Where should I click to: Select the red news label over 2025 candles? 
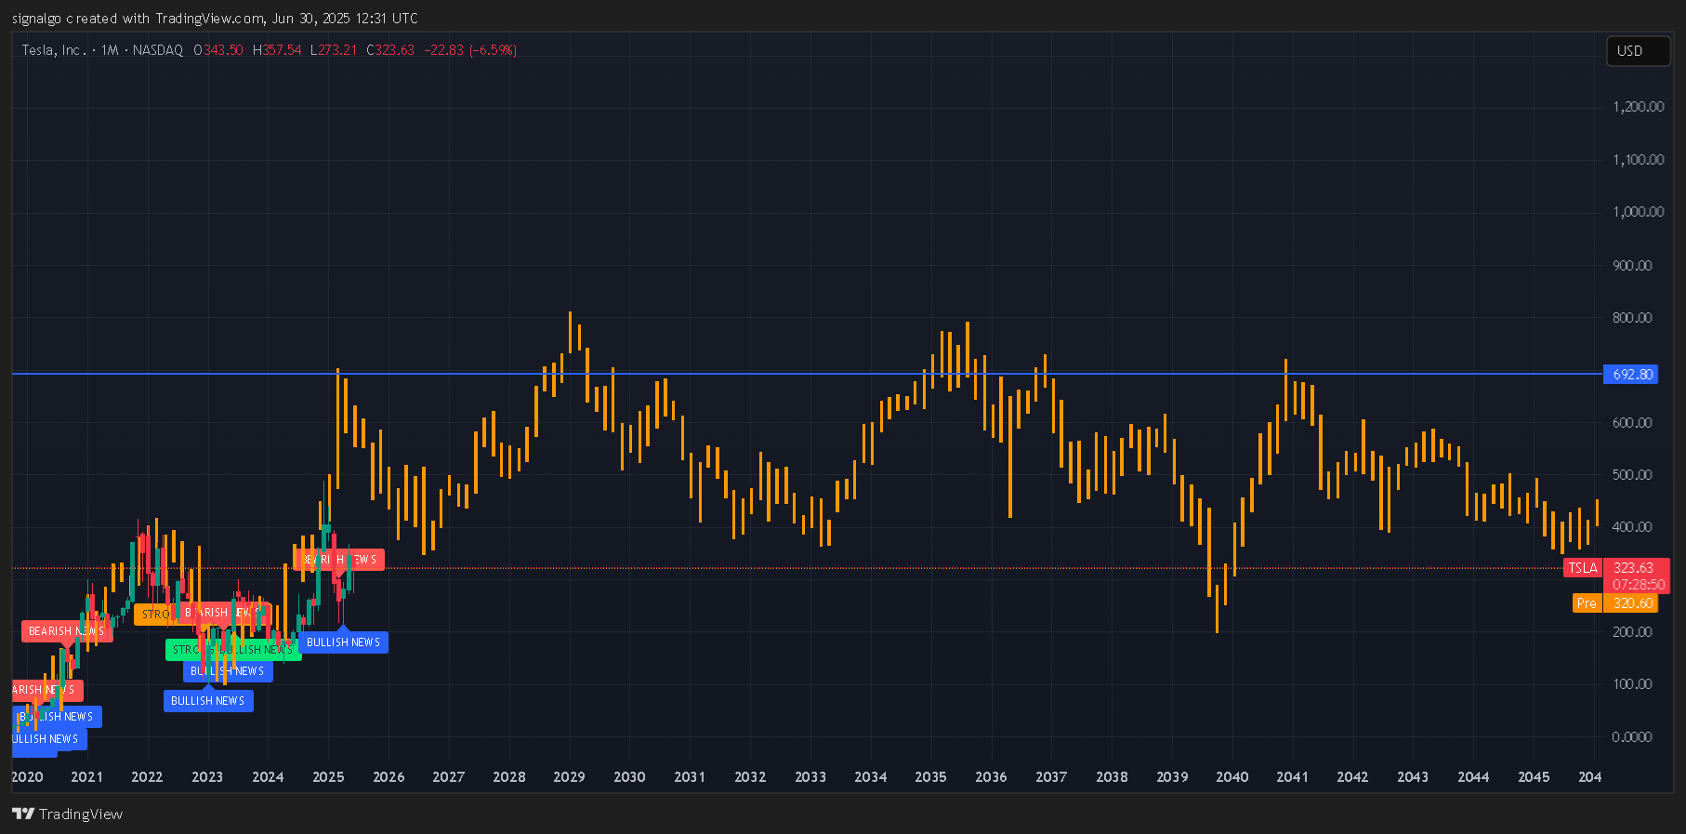pos(339,560)
